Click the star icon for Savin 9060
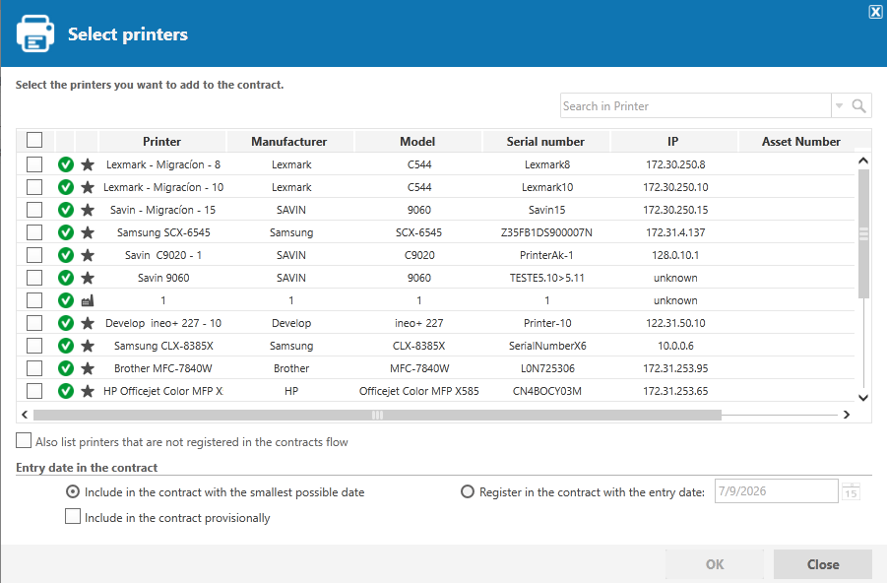This screenshot has height=583, width=887. [x=88, y=278]
